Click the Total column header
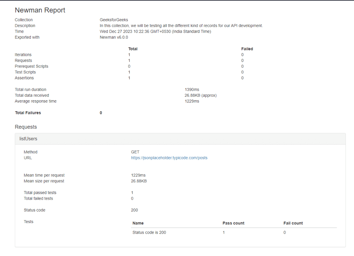The width and height of the screenshot is (354, 256). 133,49
